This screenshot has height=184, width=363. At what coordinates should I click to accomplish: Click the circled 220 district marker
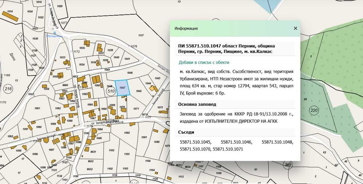point(314,110)
